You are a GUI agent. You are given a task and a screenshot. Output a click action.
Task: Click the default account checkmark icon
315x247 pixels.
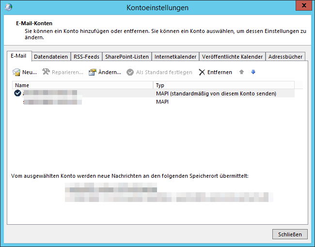(18, 93)
